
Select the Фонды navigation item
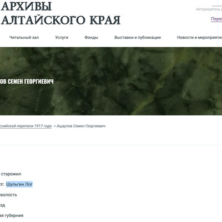click(x=91, y=37)
